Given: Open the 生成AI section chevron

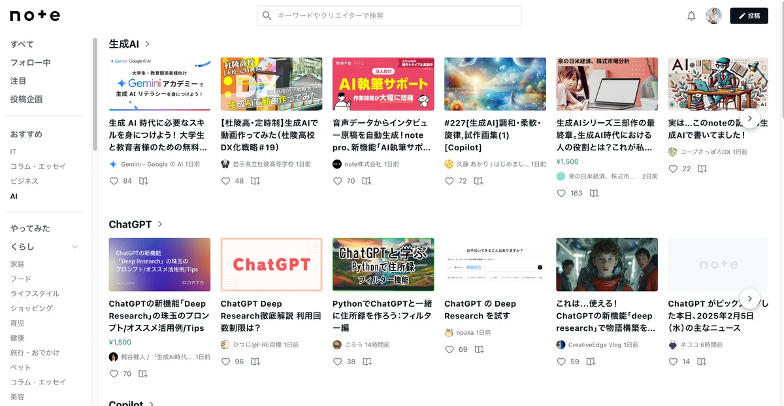Looking at the screenshot, I should coord(148,44).
